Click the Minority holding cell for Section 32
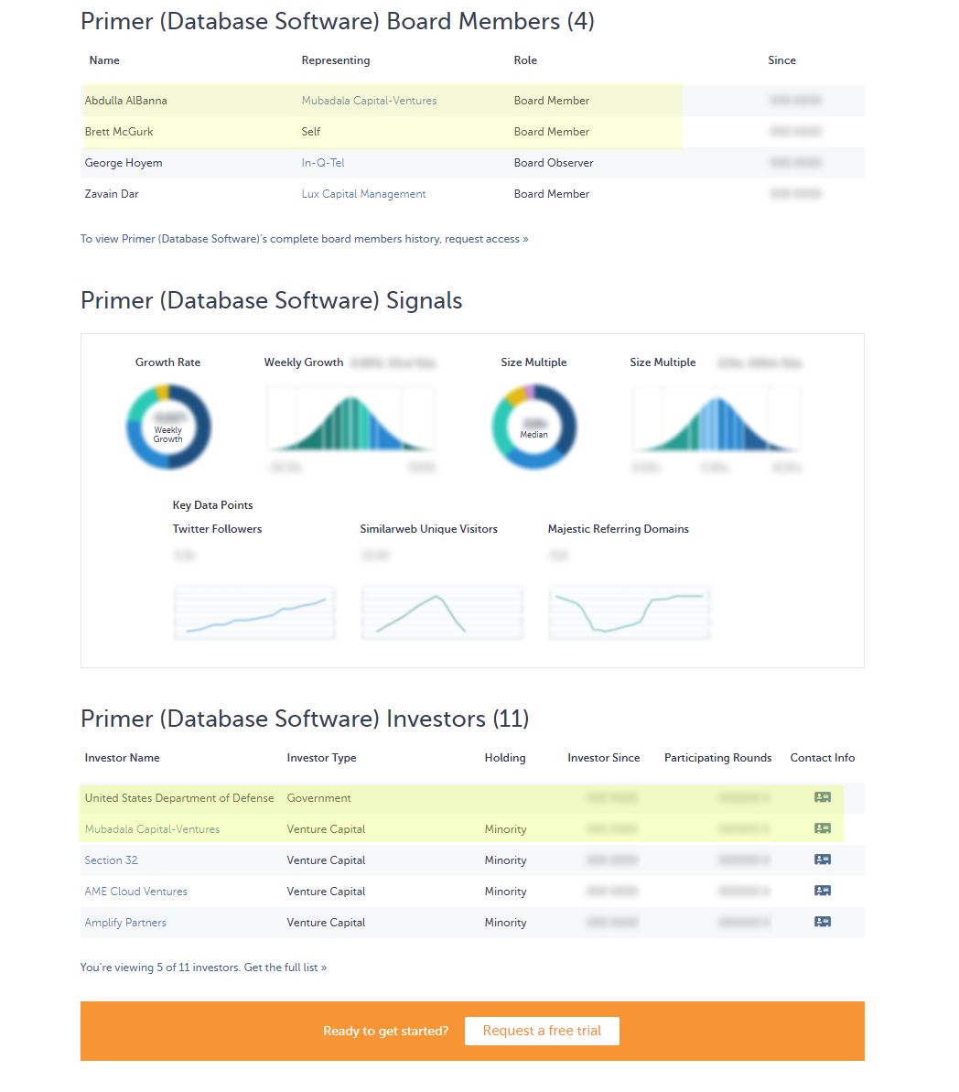 [506, 860]
